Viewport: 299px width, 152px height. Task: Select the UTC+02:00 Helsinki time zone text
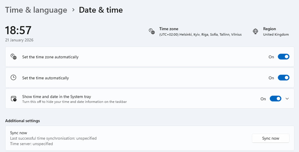(200, 35)
